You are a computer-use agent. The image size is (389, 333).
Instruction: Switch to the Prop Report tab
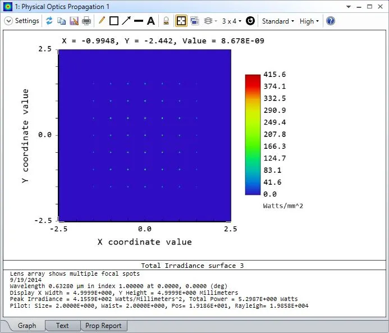[x=104, y=325]
